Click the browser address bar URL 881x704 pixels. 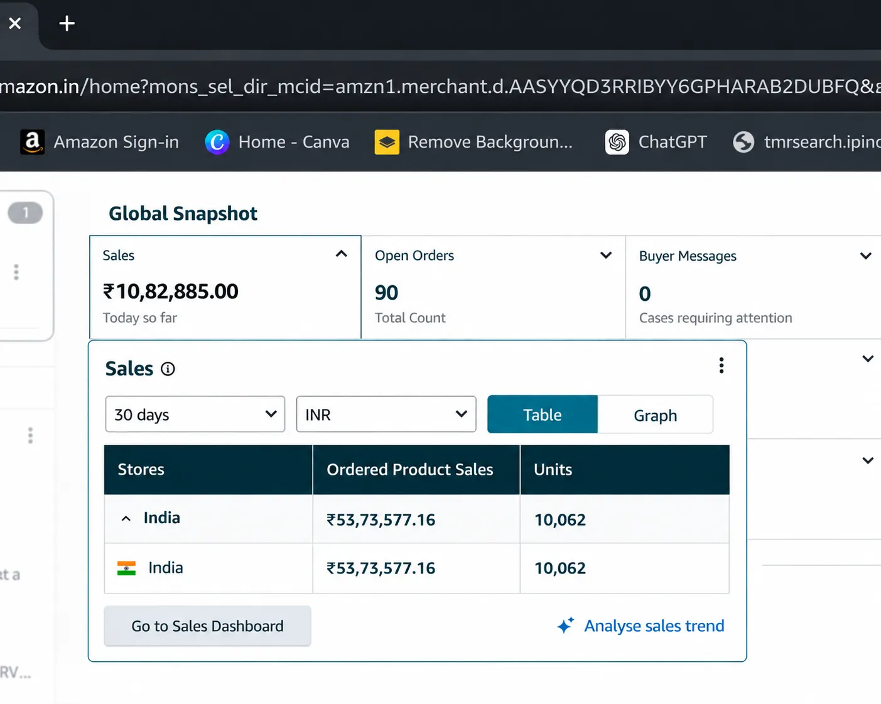coord(440,86)
